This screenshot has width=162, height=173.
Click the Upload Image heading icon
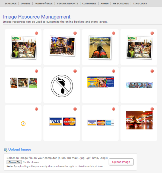5,150
